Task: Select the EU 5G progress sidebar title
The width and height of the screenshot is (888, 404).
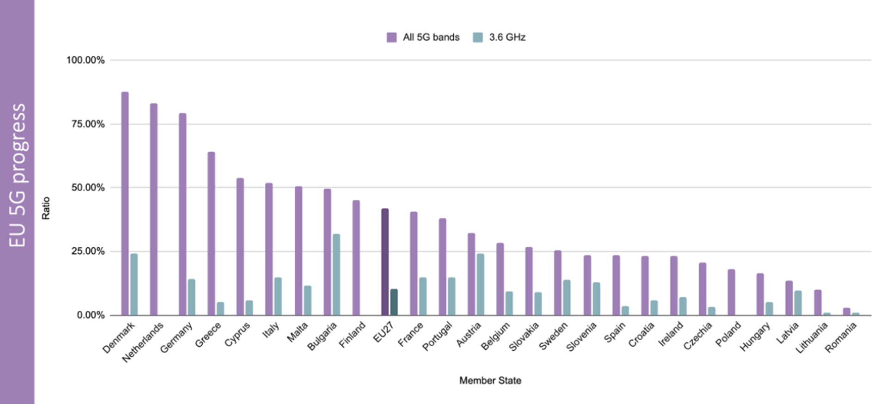Action: coord(18,175)
